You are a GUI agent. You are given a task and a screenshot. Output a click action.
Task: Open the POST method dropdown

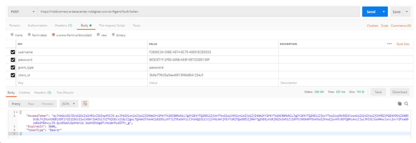coord(23,12)
